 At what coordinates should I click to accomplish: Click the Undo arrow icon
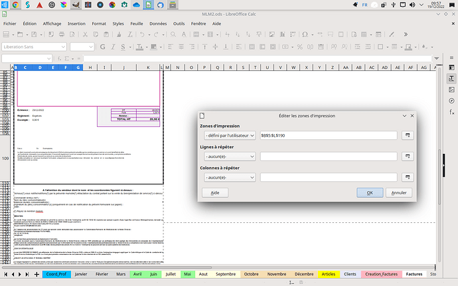click(142, 35)
